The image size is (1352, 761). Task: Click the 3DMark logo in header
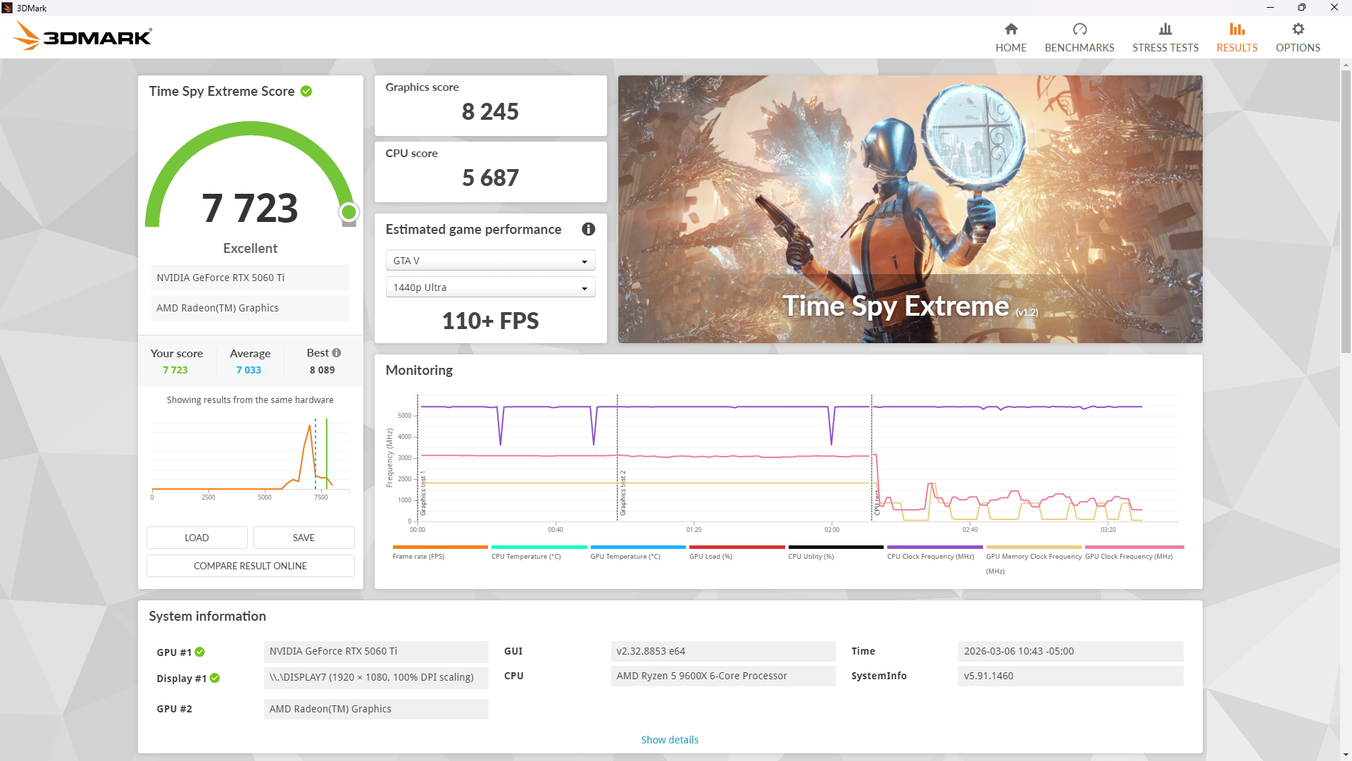click(x=82, y=36)
